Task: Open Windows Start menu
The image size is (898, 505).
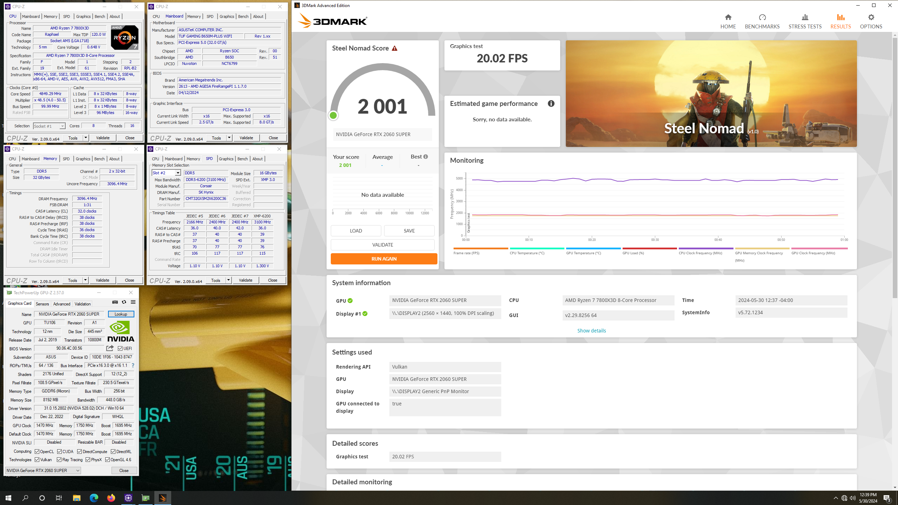Action: (x=8, y=498)
